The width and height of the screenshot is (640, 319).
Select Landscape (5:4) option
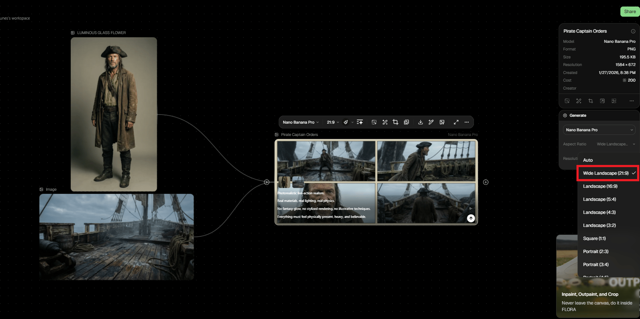pos(609,199)
